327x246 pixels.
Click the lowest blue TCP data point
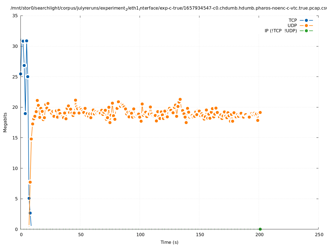click(x=30, y=213)
